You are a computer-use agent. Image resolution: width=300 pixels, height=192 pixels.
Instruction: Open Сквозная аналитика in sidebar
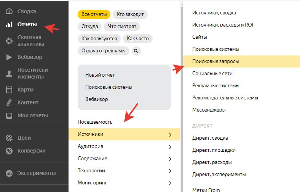click(31, 41)
